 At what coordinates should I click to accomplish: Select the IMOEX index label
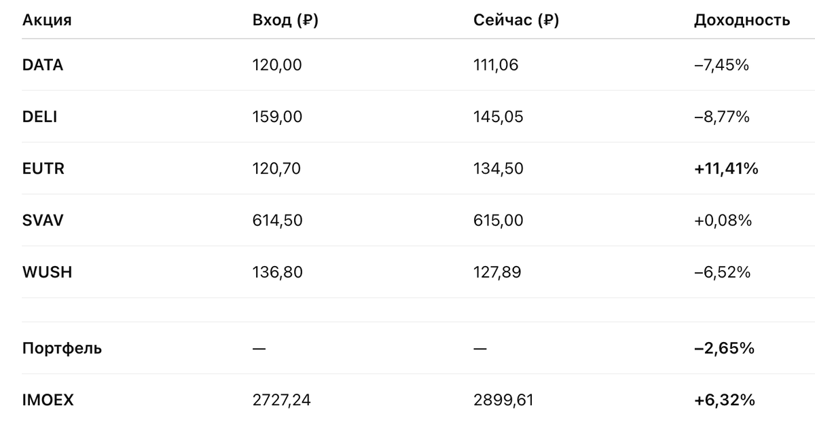(48, 400)
